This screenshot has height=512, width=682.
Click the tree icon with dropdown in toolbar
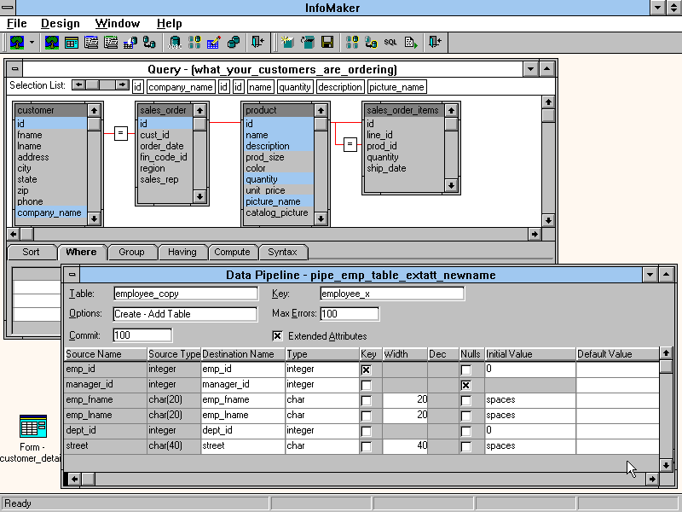pyautogui.click(x=17, y=42)
